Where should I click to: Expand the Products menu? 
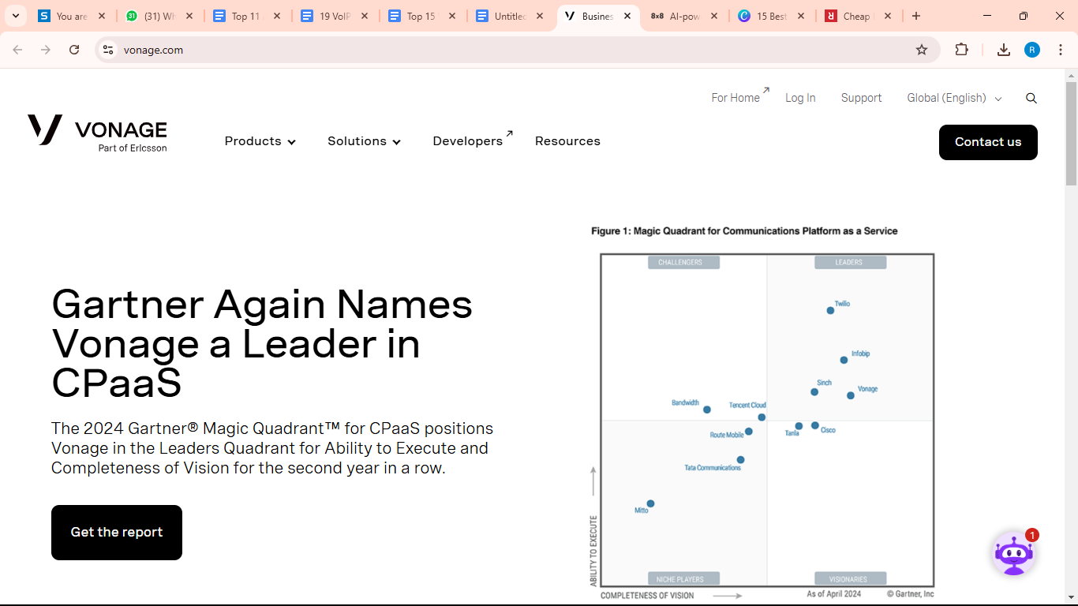coord(260,141)
